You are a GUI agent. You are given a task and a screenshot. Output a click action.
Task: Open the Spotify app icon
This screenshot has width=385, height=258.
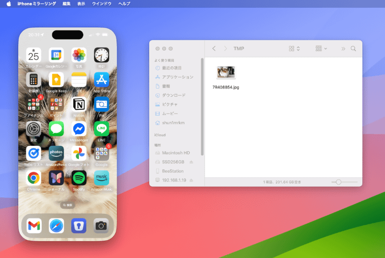tap(79, 178)
